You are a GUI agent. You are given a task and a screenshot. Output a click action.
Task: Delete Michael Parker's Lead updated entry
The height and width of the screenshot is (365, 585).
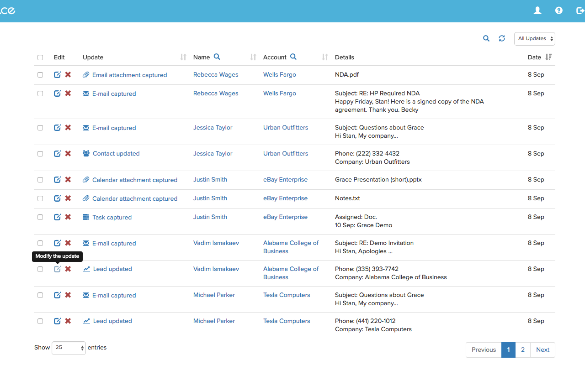[x=68, y=321]
